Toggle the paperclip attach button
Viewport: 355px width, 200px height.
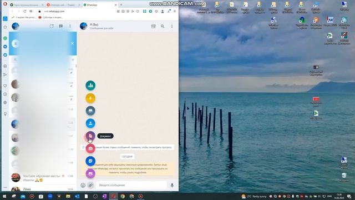pos(90,185)
